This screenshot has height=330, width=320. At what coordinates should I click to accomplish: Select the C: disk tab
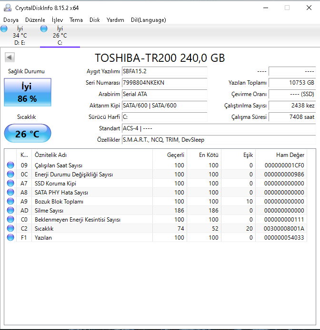(x=60, y=36)
